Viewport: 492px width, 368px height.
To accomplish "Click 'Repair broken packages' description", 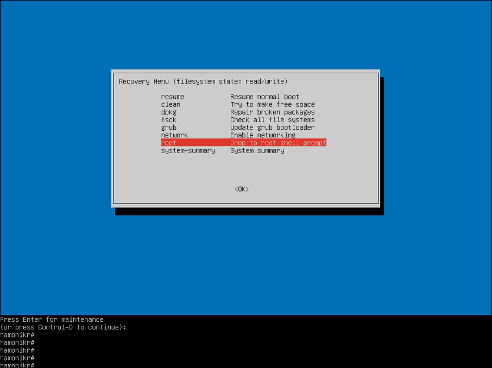I will tap(272, 112).
